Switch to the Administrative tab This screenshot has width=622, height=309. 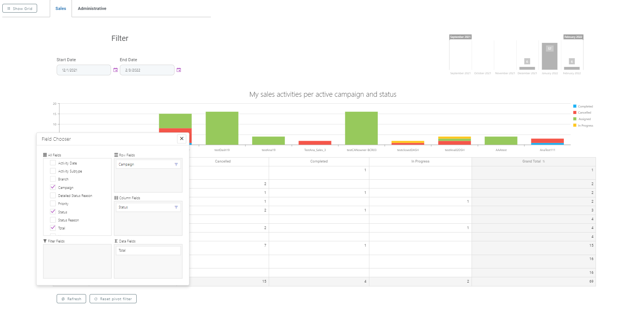tap(92, 8)
